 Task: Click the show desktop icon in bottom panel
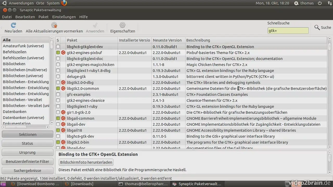[3, 184]
